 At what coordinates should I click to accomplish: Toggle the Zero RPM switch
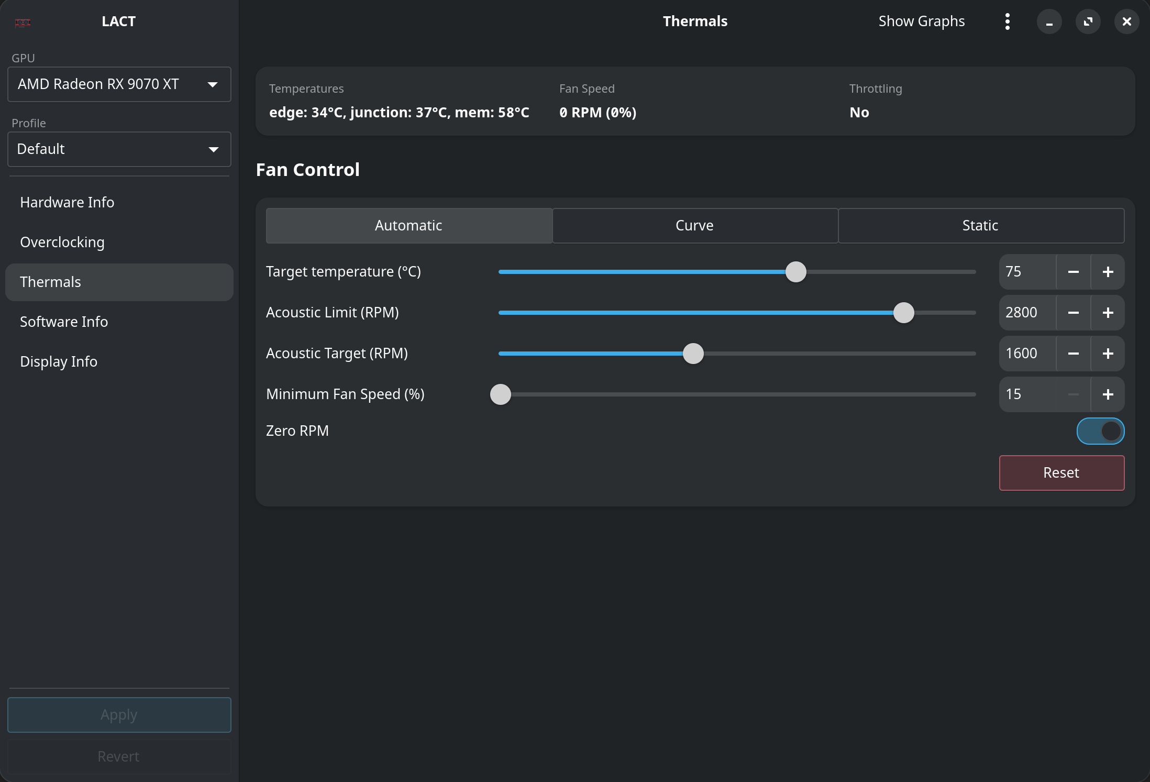[1100, 431]
